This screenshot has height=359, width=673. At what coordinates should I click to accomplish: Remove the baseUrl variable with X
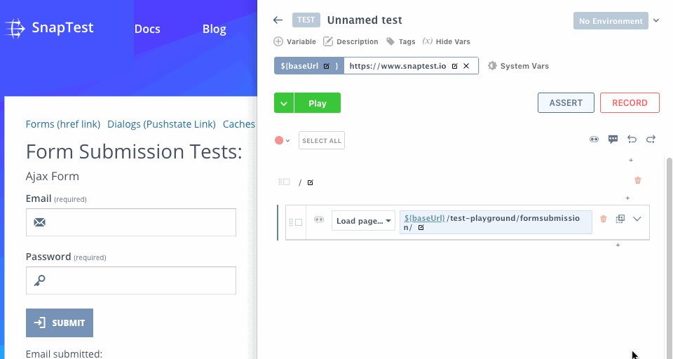click(x=466, y=66)
